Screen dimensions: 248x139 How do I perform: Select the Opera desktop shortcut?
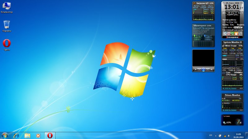pyautogui.click(x=7, y=45)
